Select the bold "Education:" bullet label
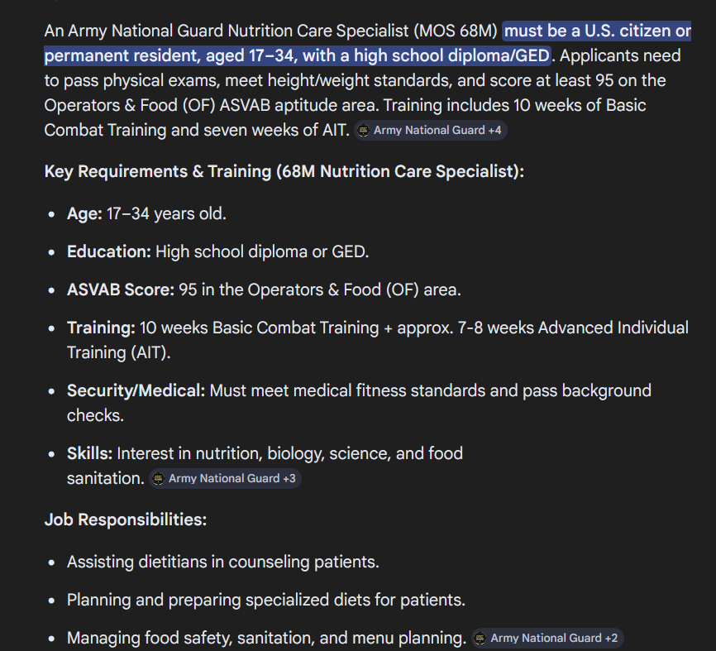 [108, 251]
